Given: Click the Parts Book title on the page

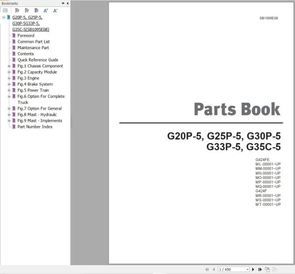Looking at the screenshot, I should coord(237,109).
